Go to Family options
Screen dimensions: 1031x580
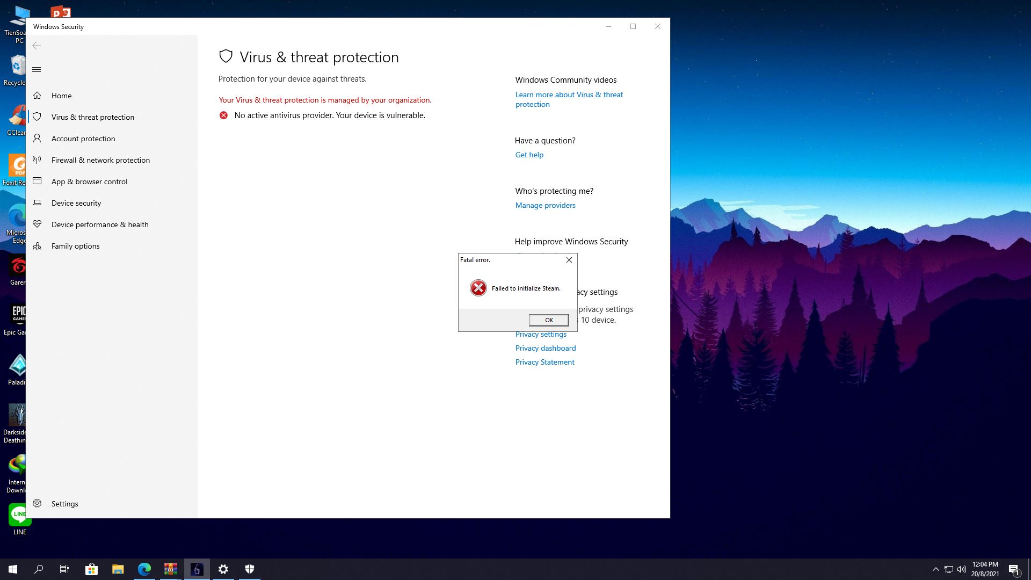point(75,246)
